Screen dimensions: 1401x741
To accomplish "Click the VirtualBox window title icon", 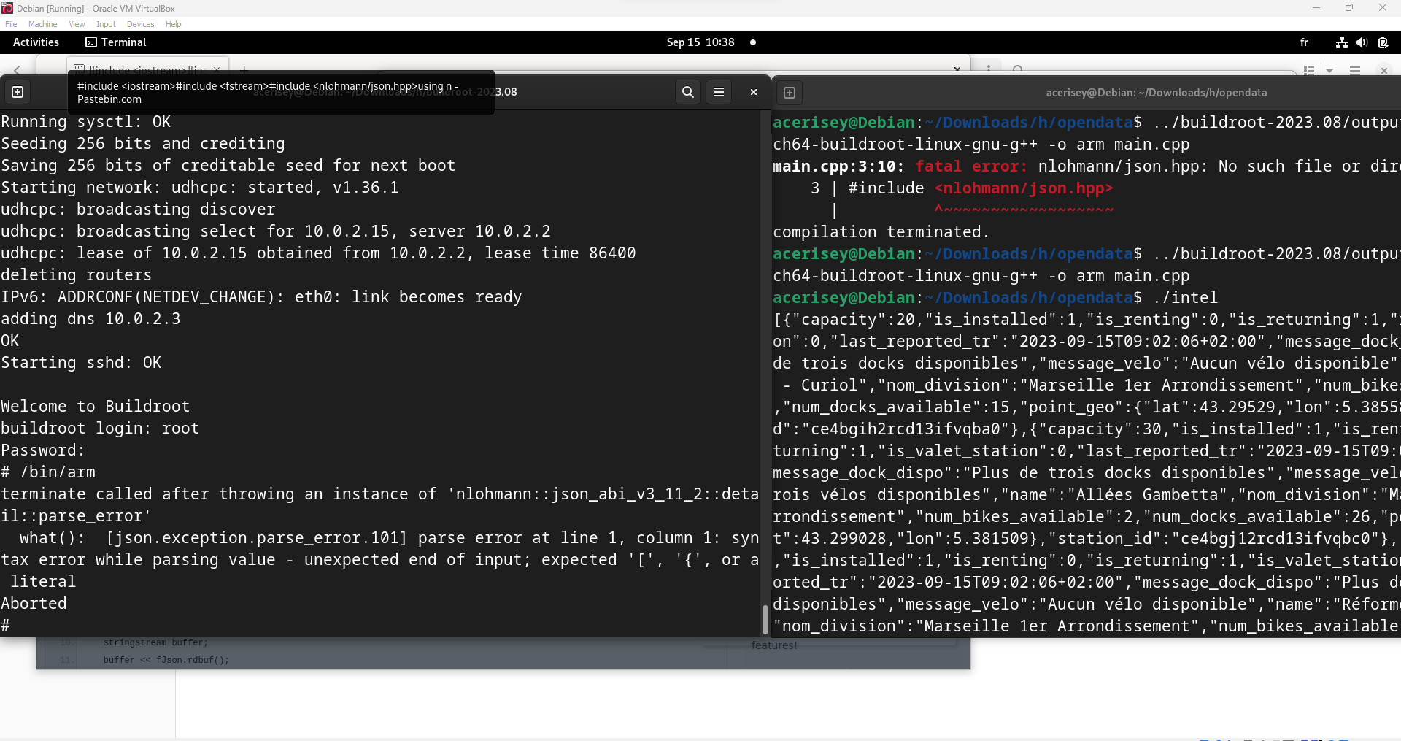I will click(7, 8).
